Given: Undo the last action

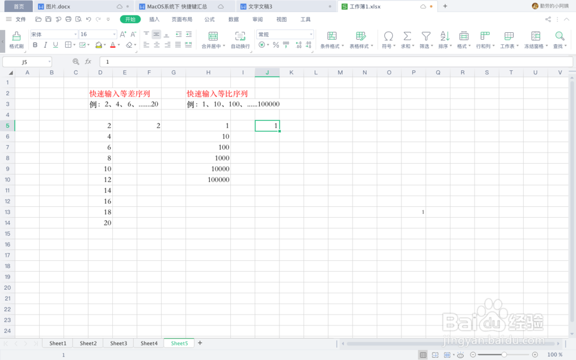Looking at the screenshot, I should tap(89, 19).
